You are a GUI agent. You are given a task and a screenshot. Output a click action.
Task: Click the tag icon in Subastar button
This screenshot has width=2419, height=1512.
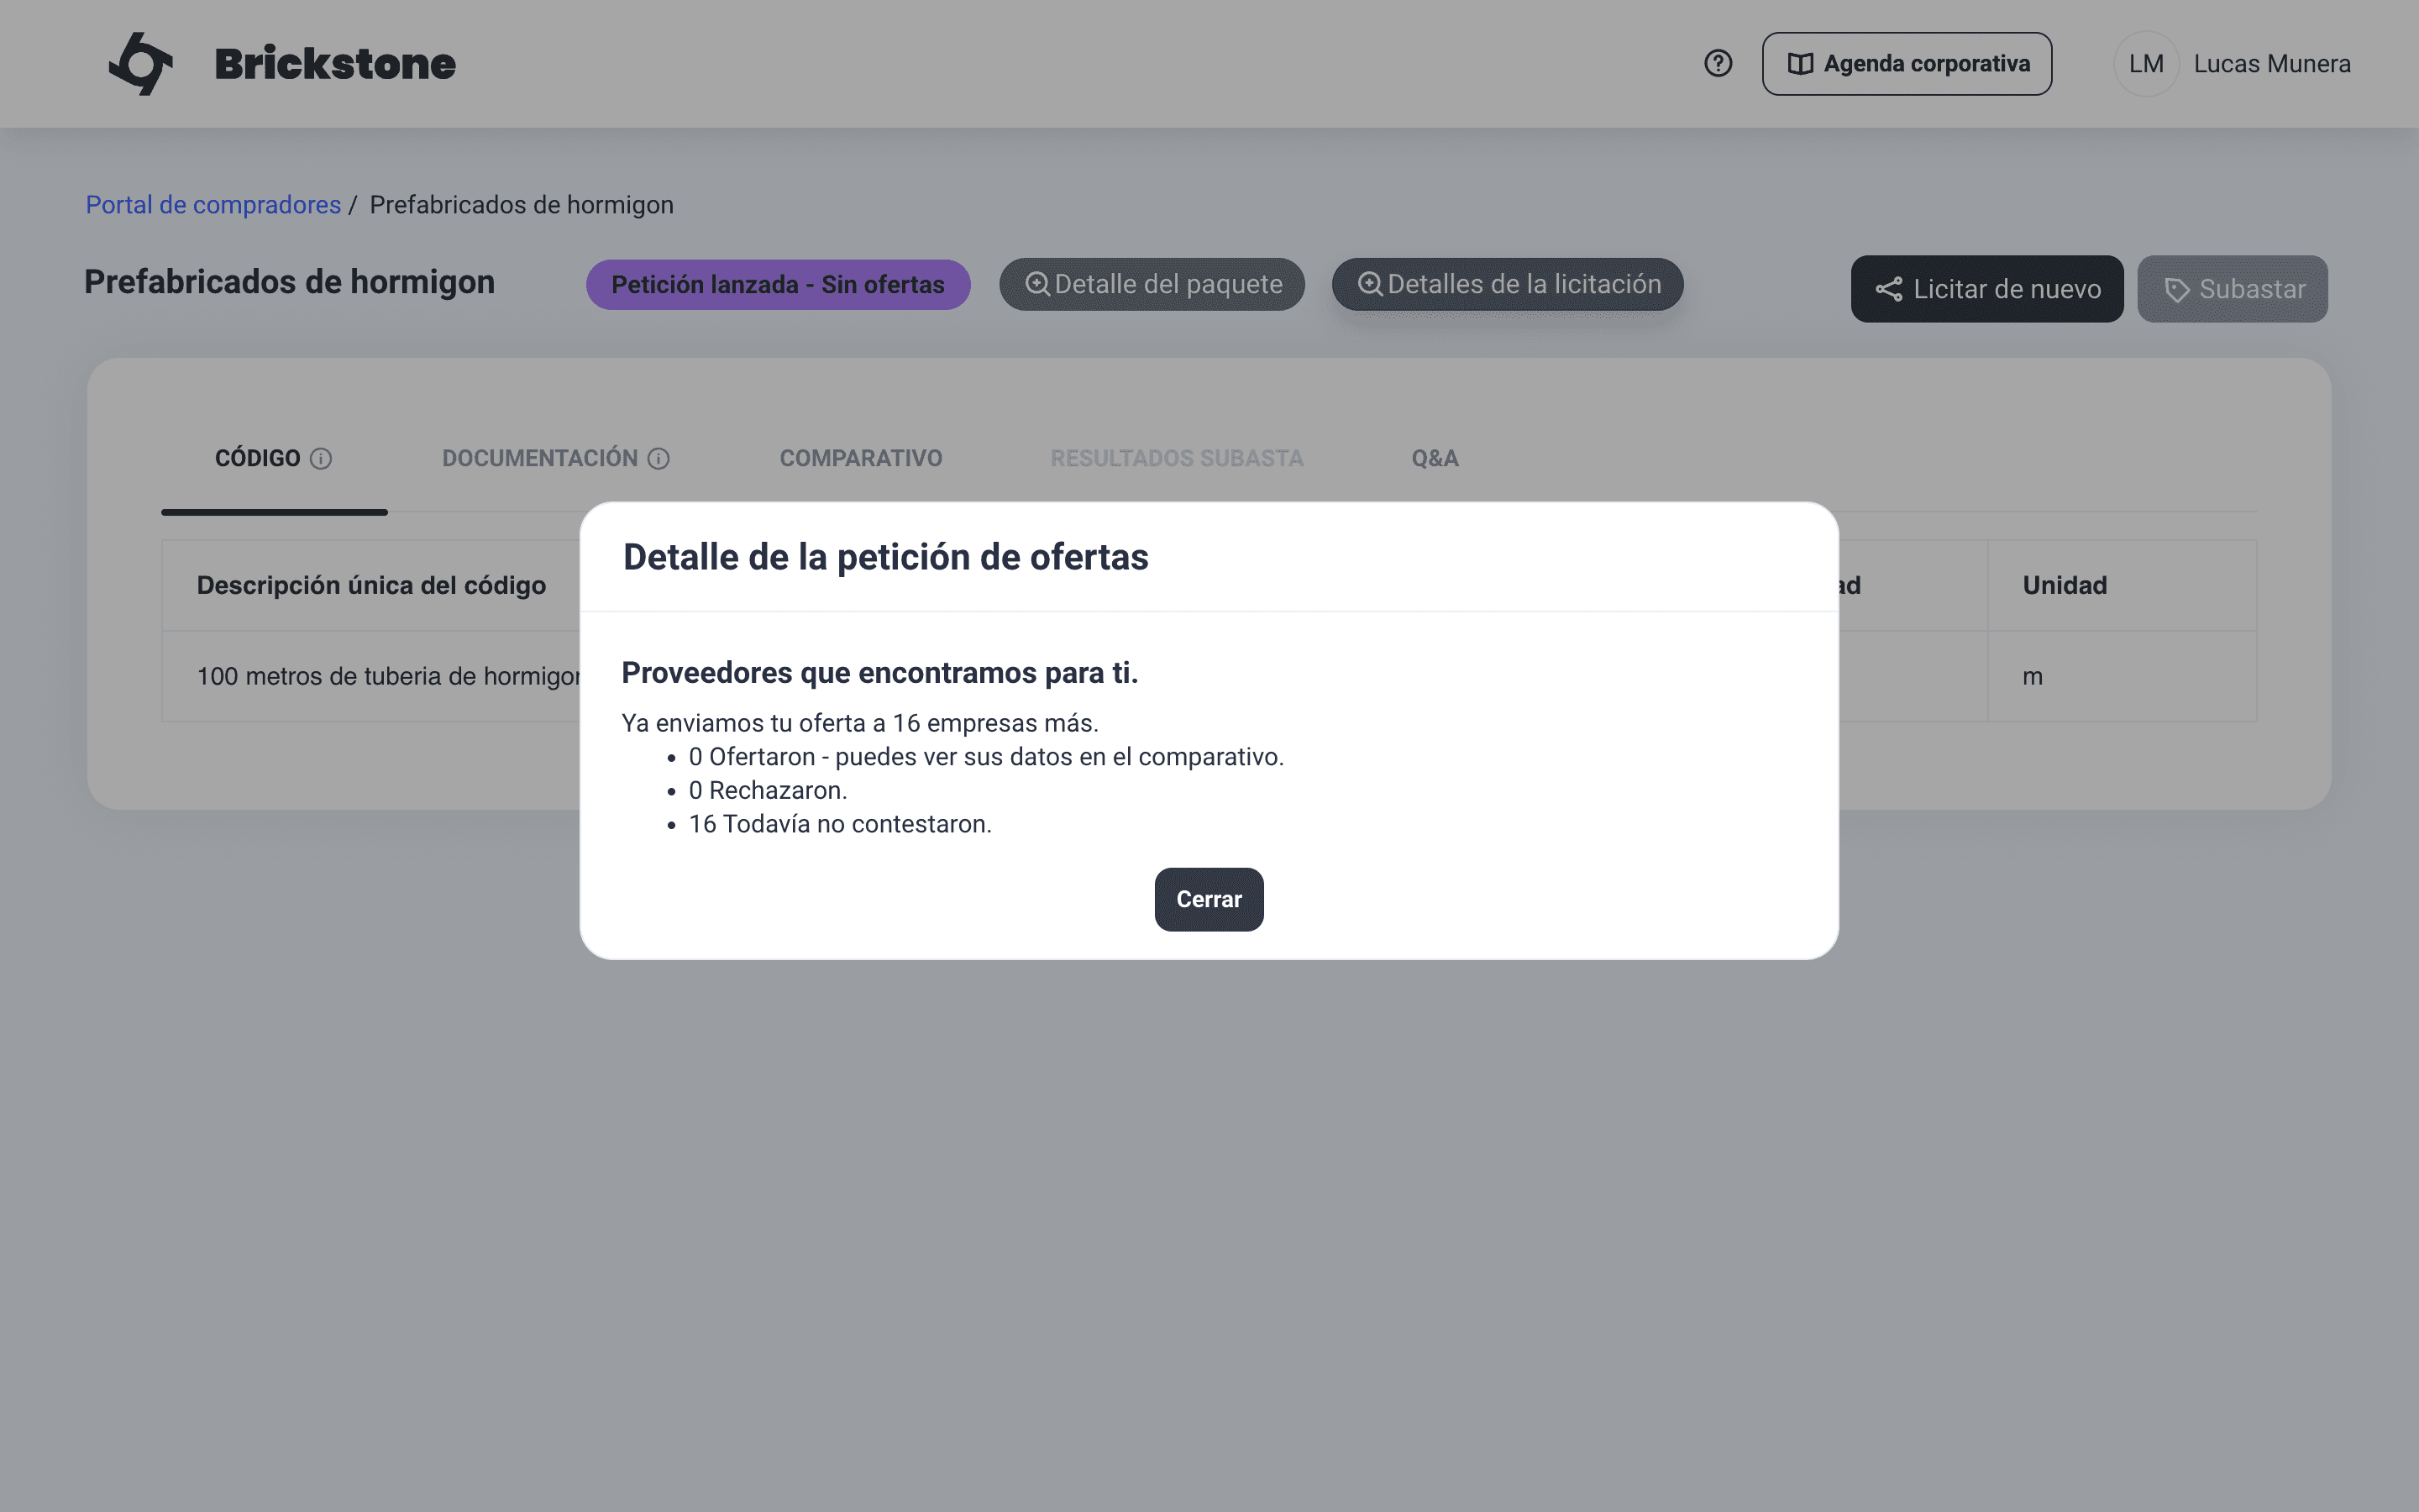(x=2176, y=290)
